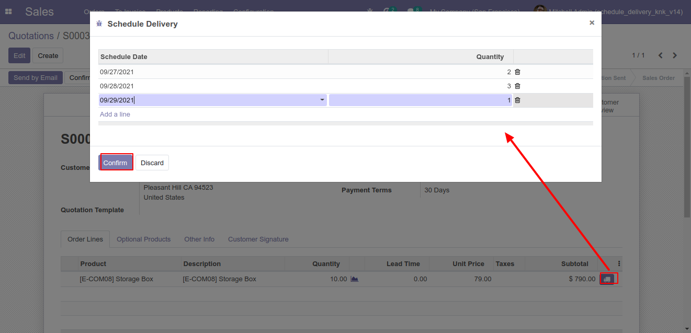Add a line to the schedule
Screen dimensions: 691x333
click(115, 114)
